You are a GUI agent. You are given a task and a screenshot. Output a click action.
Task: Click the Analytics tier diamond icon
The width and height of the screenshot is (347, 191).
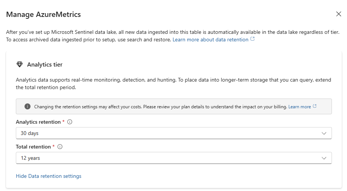pyautogui.click(x=20, y=64)
